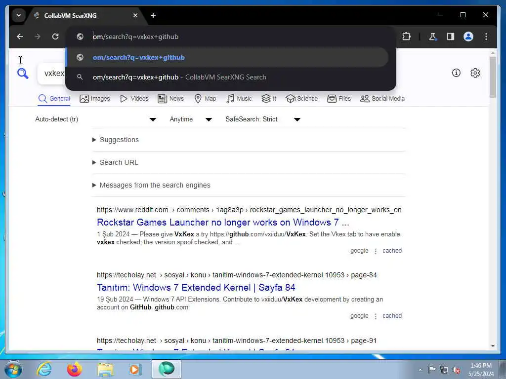Toggle the browser side panel icon
506x379 pixels.
coord(451,37)
